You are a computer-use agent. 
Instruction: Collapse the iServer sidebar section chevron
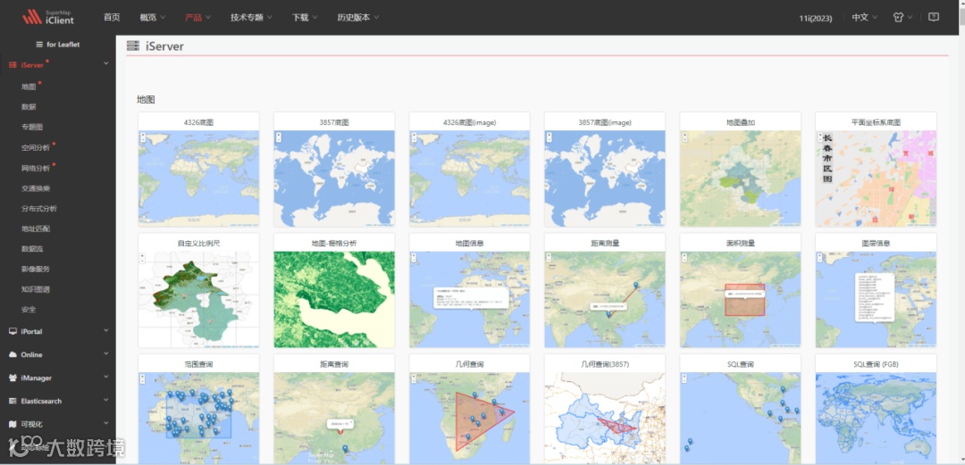click(105, 63)
